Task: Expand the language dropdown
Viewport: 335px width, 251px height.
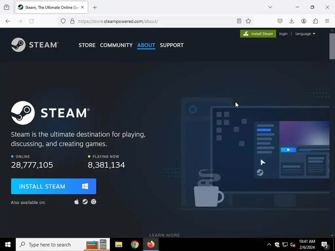Action: (305, 34)
